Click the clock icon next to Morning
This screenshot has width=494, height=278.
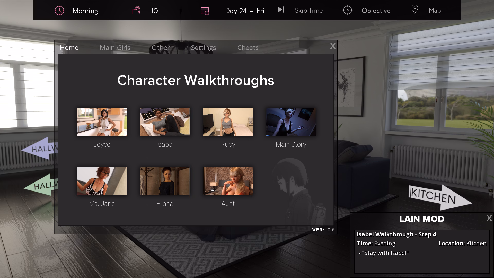[x=59, y=11]
